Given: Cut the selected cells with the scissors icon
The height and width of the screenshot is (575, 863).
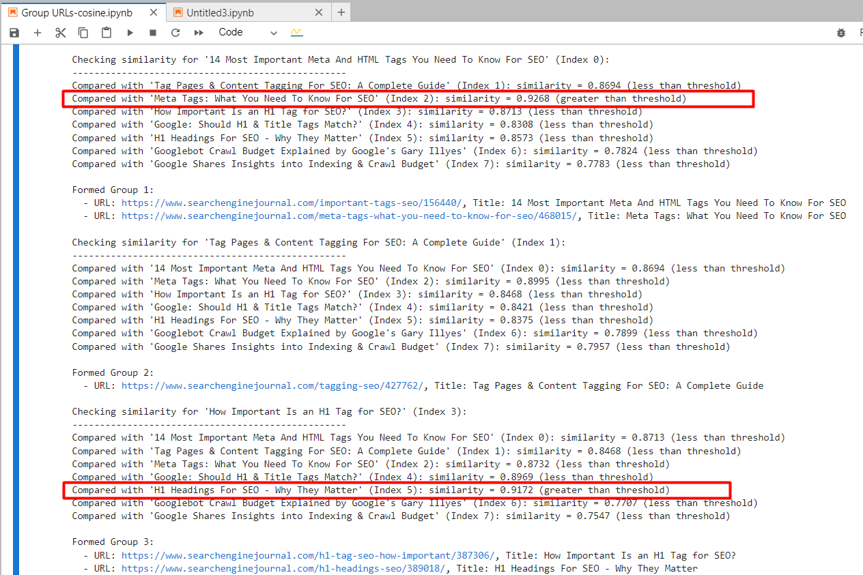Looking at the screenshot, I should tap(60, 32).
